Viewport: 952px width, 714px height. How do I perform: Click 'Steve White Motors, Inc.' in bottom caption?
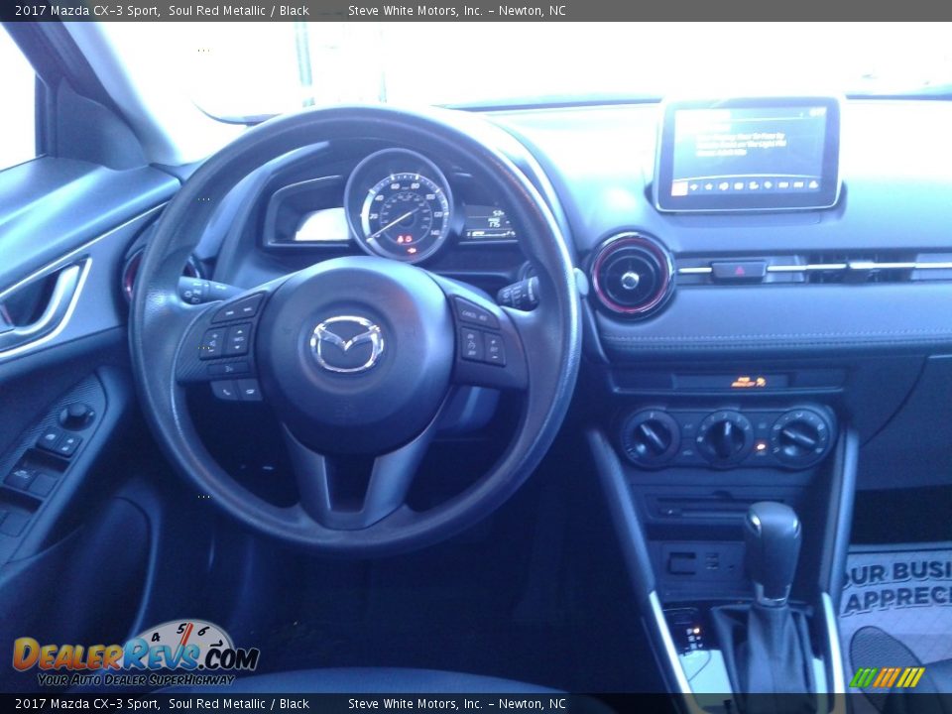pos(416,704)
